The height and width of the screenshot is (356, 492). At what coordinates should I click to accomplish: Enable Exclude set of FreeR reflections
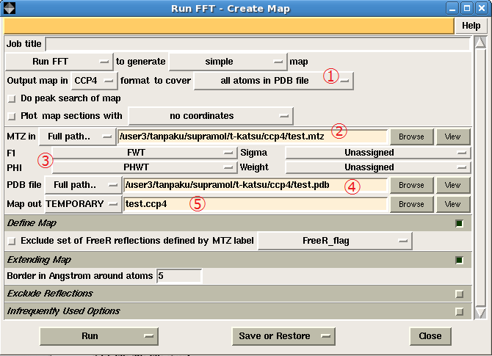11,240
